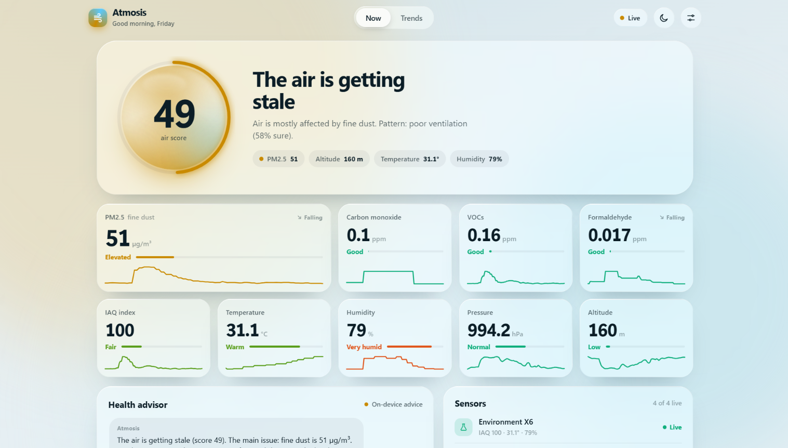Screen dimensions: 788x448
Task: Click the On-device advice indicator
Action: pos(393,404)
